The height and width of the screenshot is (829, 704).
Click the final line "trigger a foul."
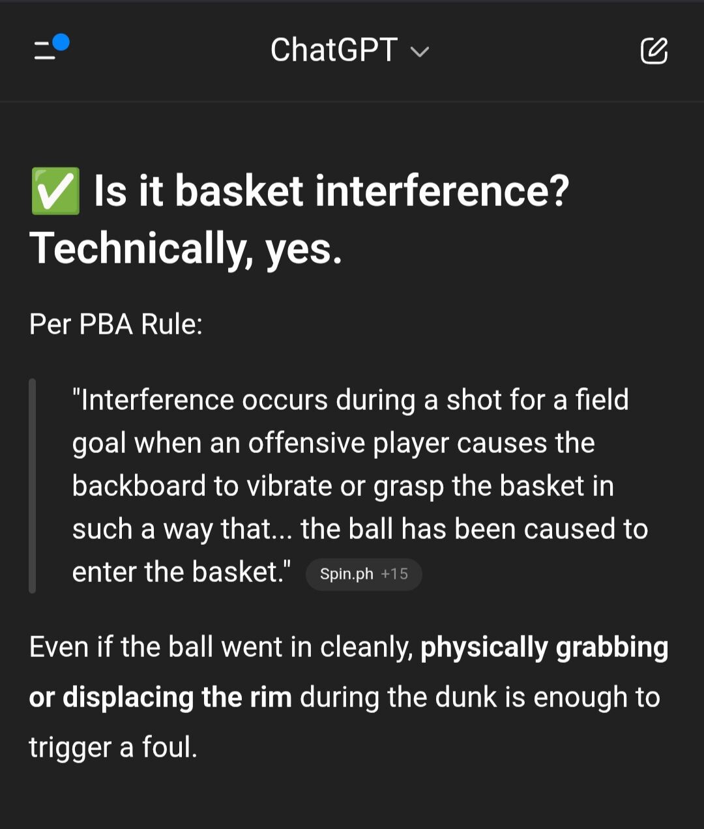click(113, 748)
